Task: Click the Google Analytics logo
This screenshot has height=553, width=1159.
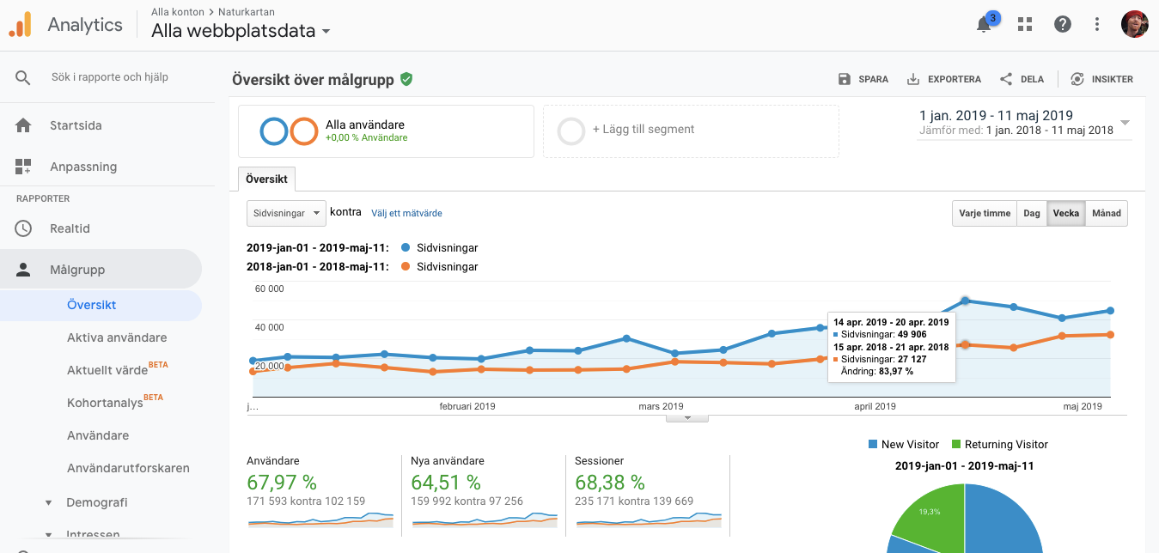Action: pos(21,24)
